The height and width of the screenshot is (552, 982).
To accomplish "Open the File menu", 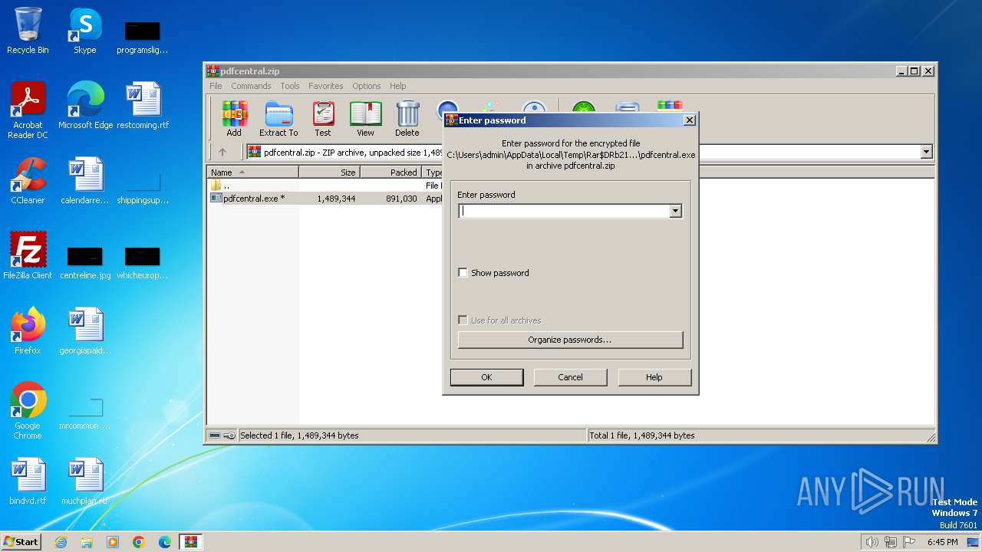I will point(216,86).
